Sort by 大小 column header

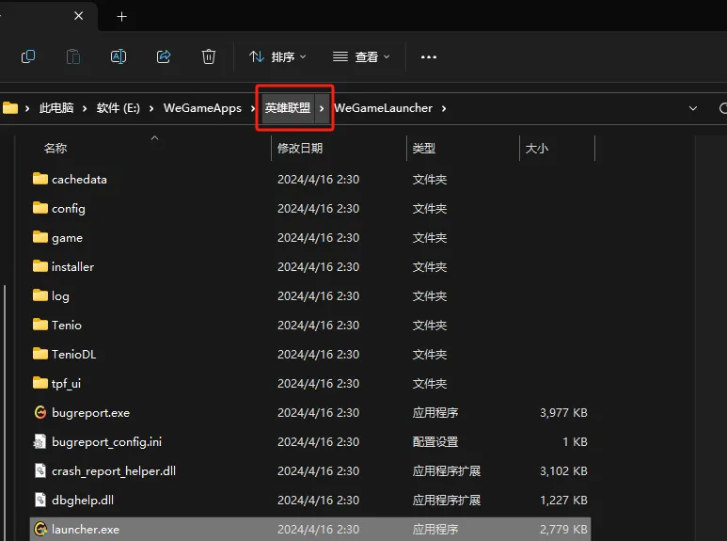pos(537,149)
